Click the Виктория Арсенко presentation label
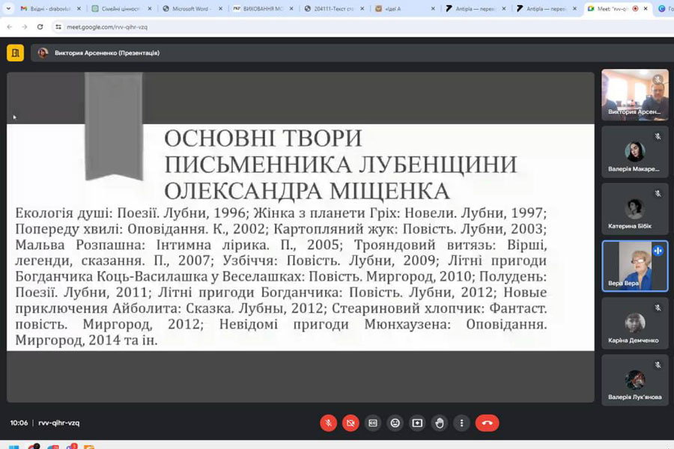This screenshot has height=449, width=674. pyautogui.click(x=106, y=53)
